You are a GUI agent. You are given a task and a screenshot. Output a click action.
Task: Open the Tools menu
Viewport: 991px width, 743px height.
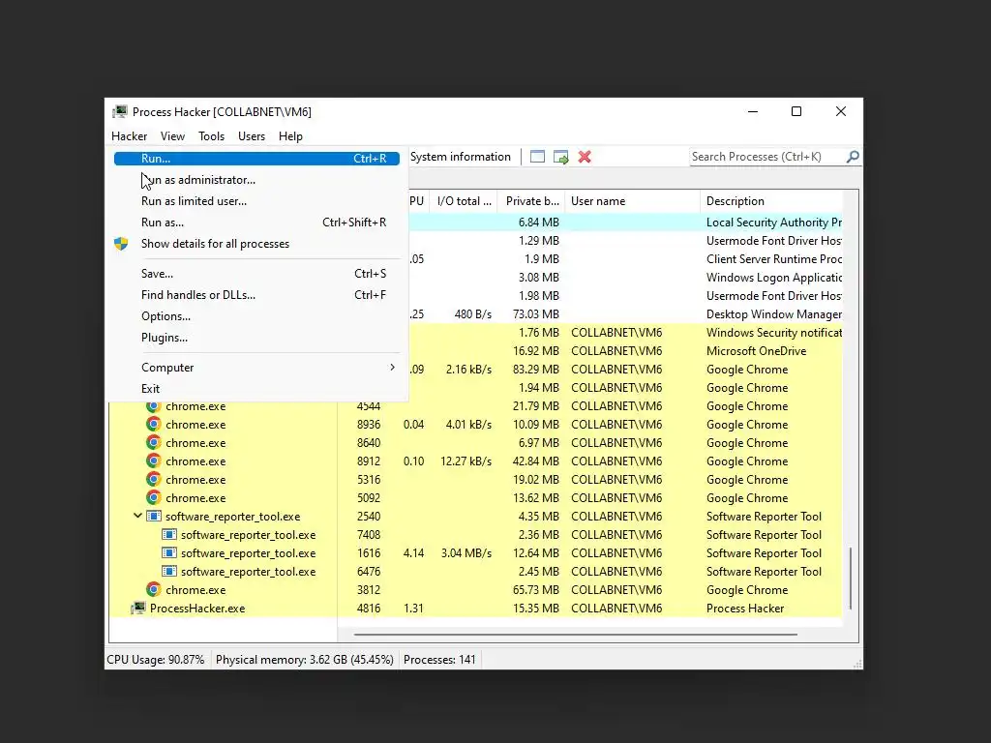211,136
